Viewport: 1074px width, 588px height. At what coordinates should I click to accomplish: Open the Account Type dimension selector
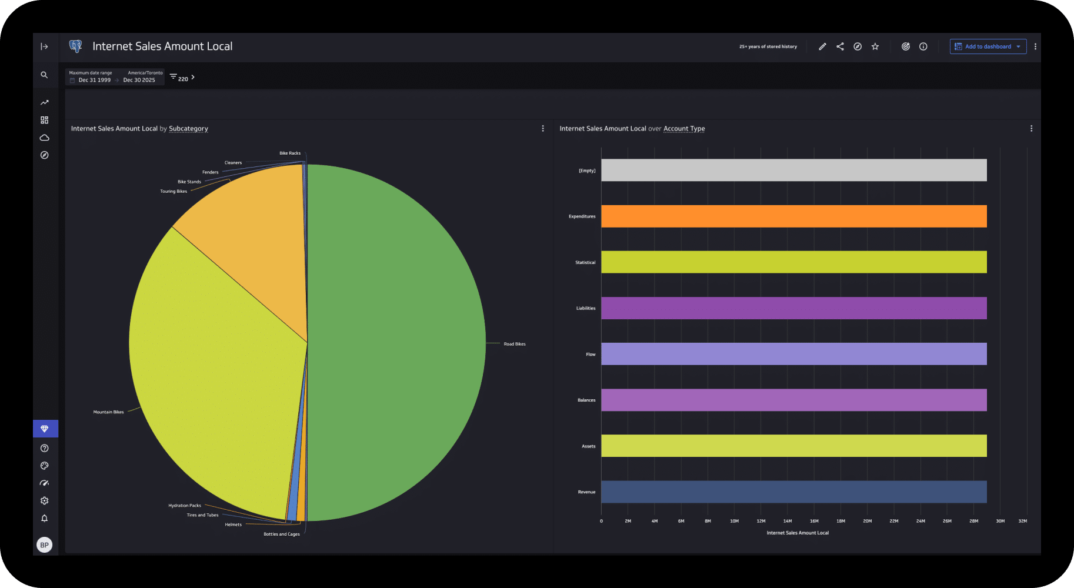684,128
